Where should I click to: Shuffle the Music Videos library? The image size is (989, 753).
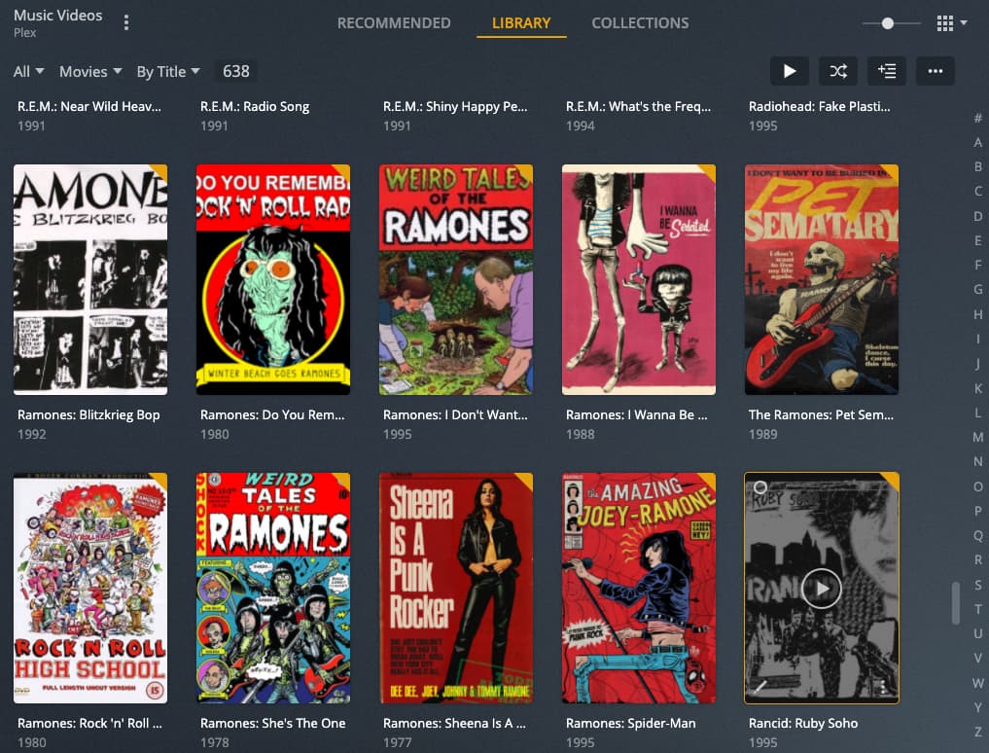pyautogui.click(x=837, y=71)
